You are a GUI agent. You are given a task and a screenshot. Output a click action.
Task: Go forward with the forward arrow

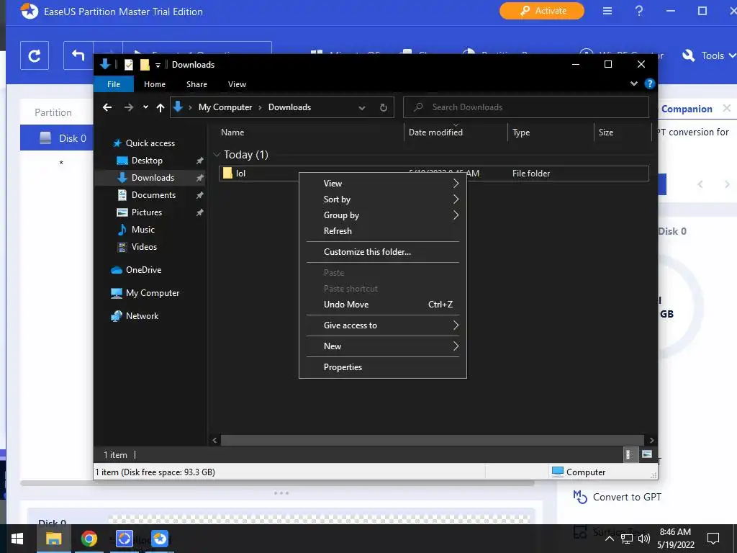pos(128,108)
